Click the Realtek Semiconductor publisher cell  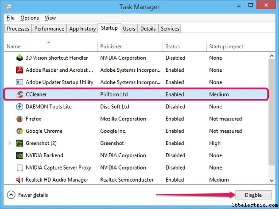pyautogui.click(x=127, y=180)
